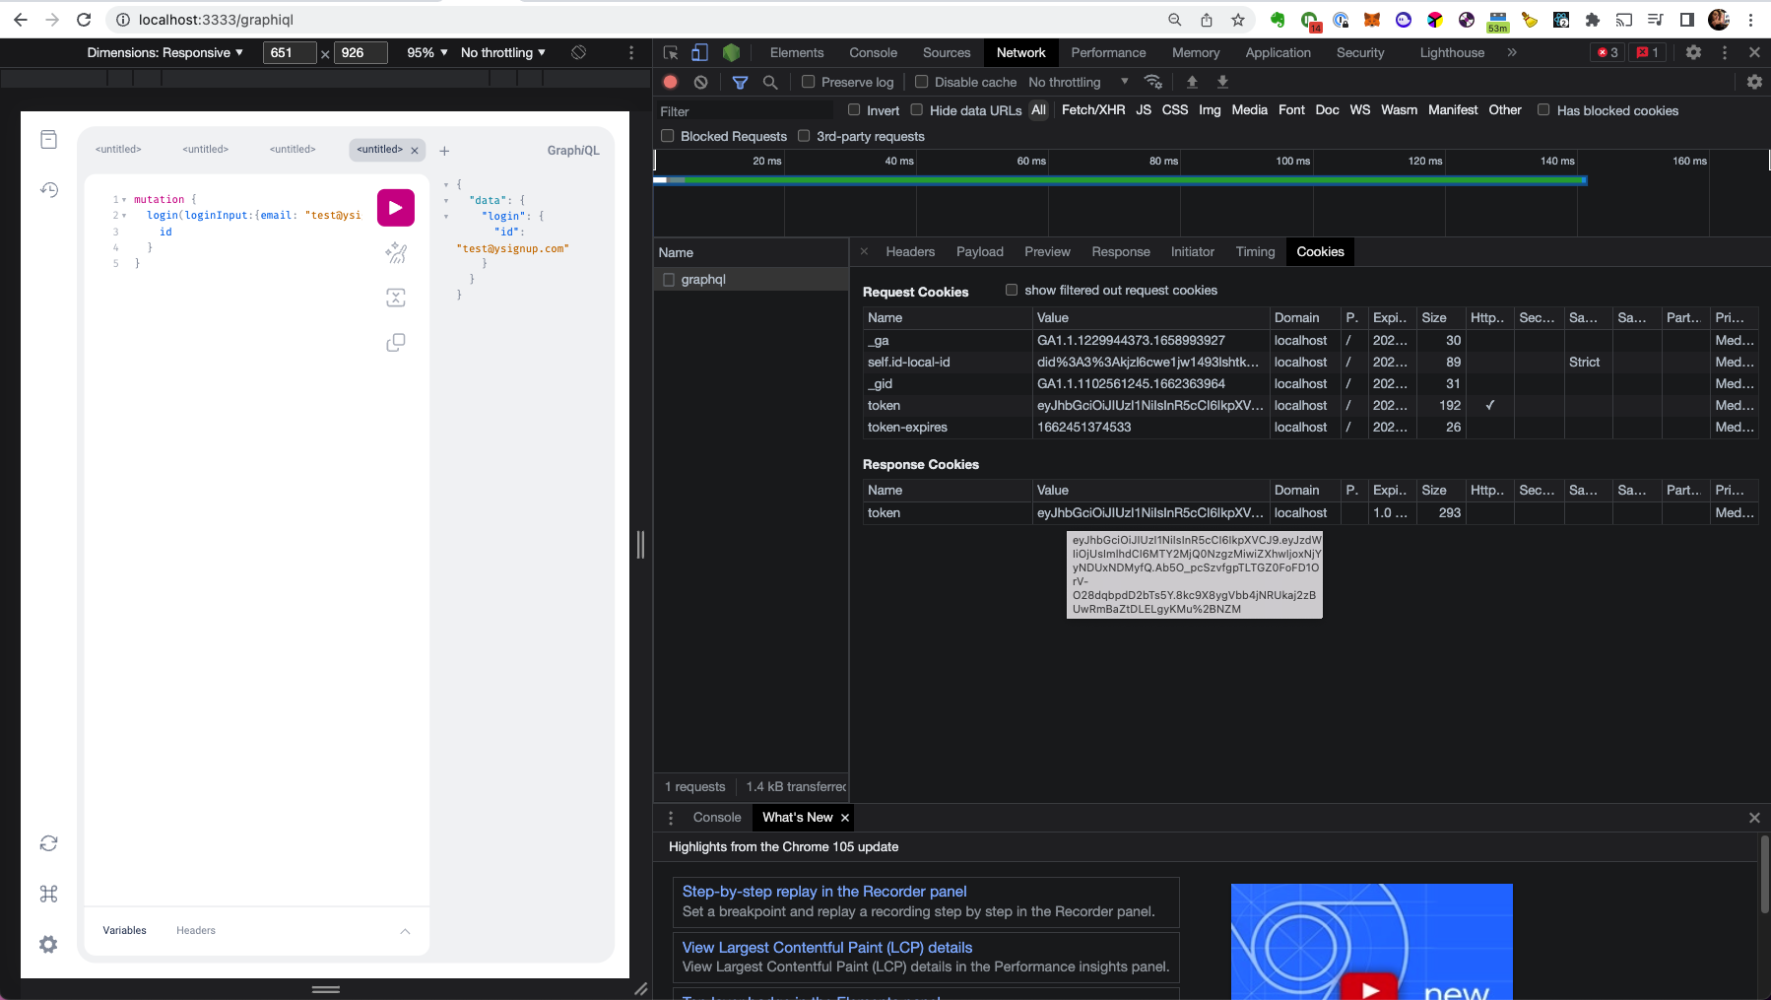The image size is (1771, 1000).
Task: Close the active untitled GraphiQL tab
Action: pyautogui.click(x=415, y=151)
